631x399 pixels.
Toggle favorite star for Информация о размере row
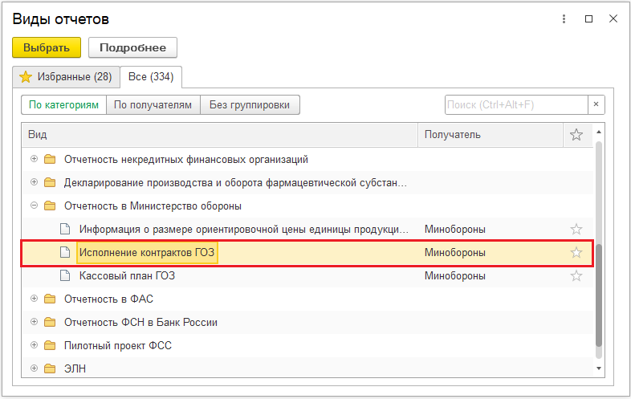[x=576, y=230]
